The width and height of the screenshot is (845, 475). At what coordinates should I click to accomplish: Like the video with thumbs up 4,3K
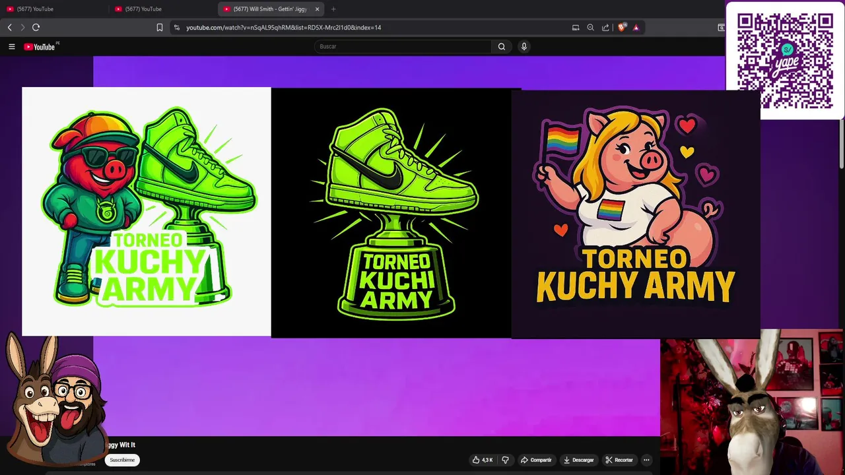pyautogui.click(x=482, y=460)
